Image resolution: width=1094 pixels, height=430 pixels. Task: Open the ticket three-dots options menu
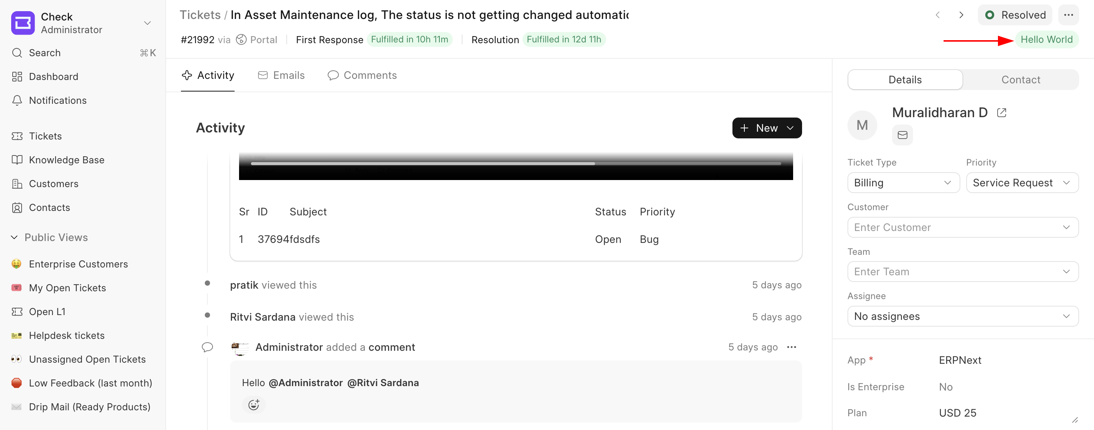1068,15
